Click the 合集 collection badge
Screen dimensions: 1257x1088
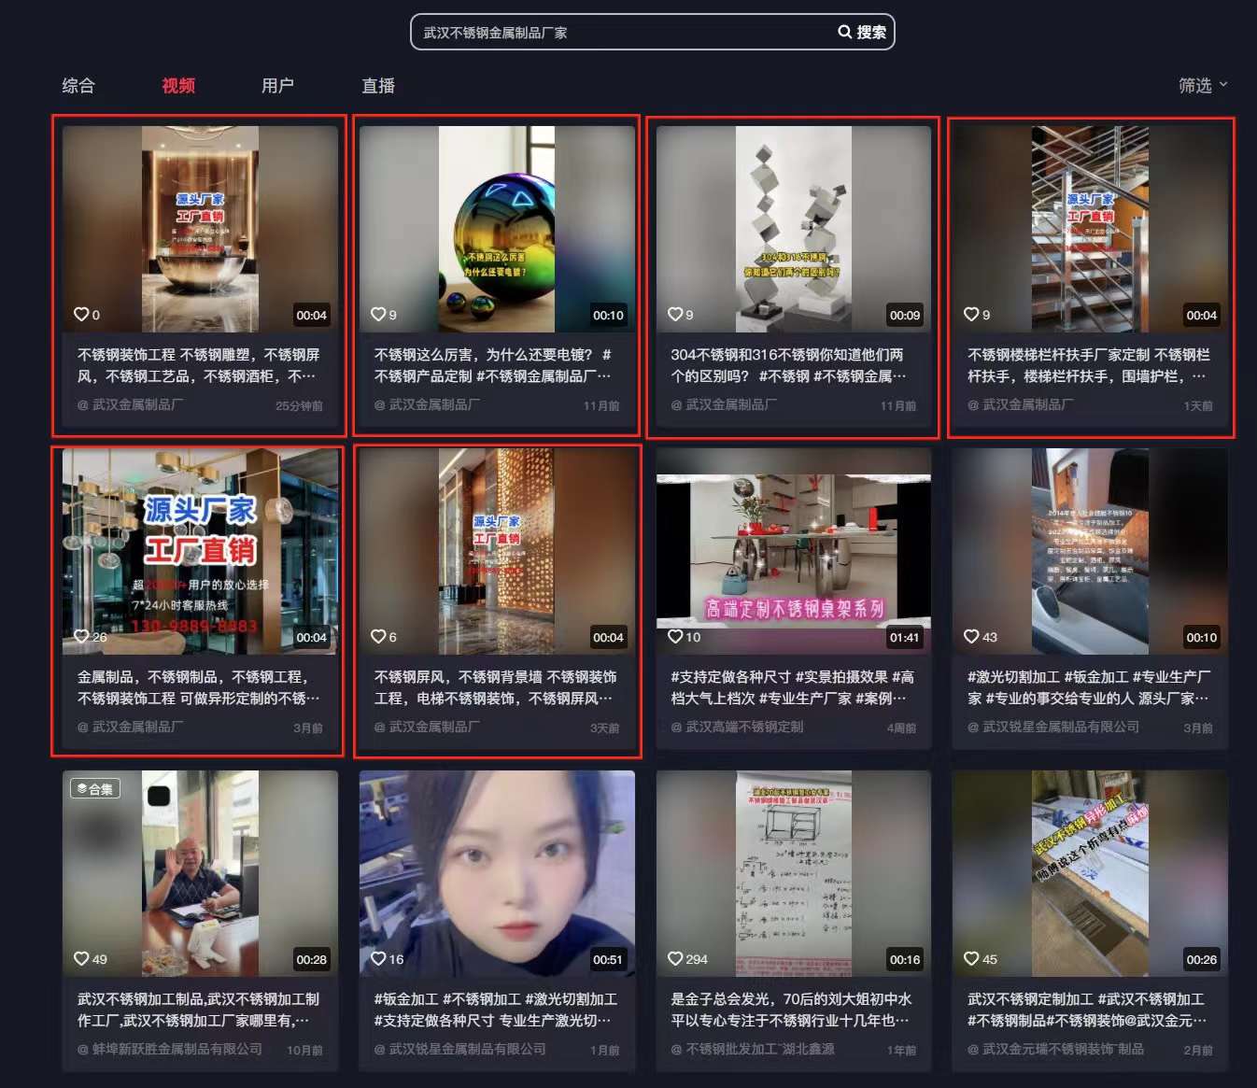(x=94, y=788)
